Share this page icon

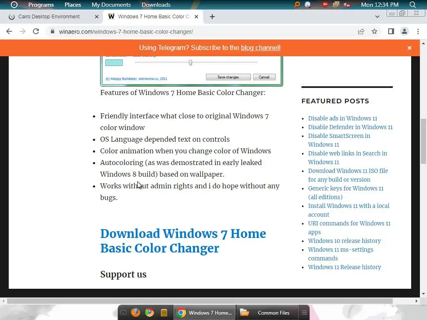click(x=361, y=31)
